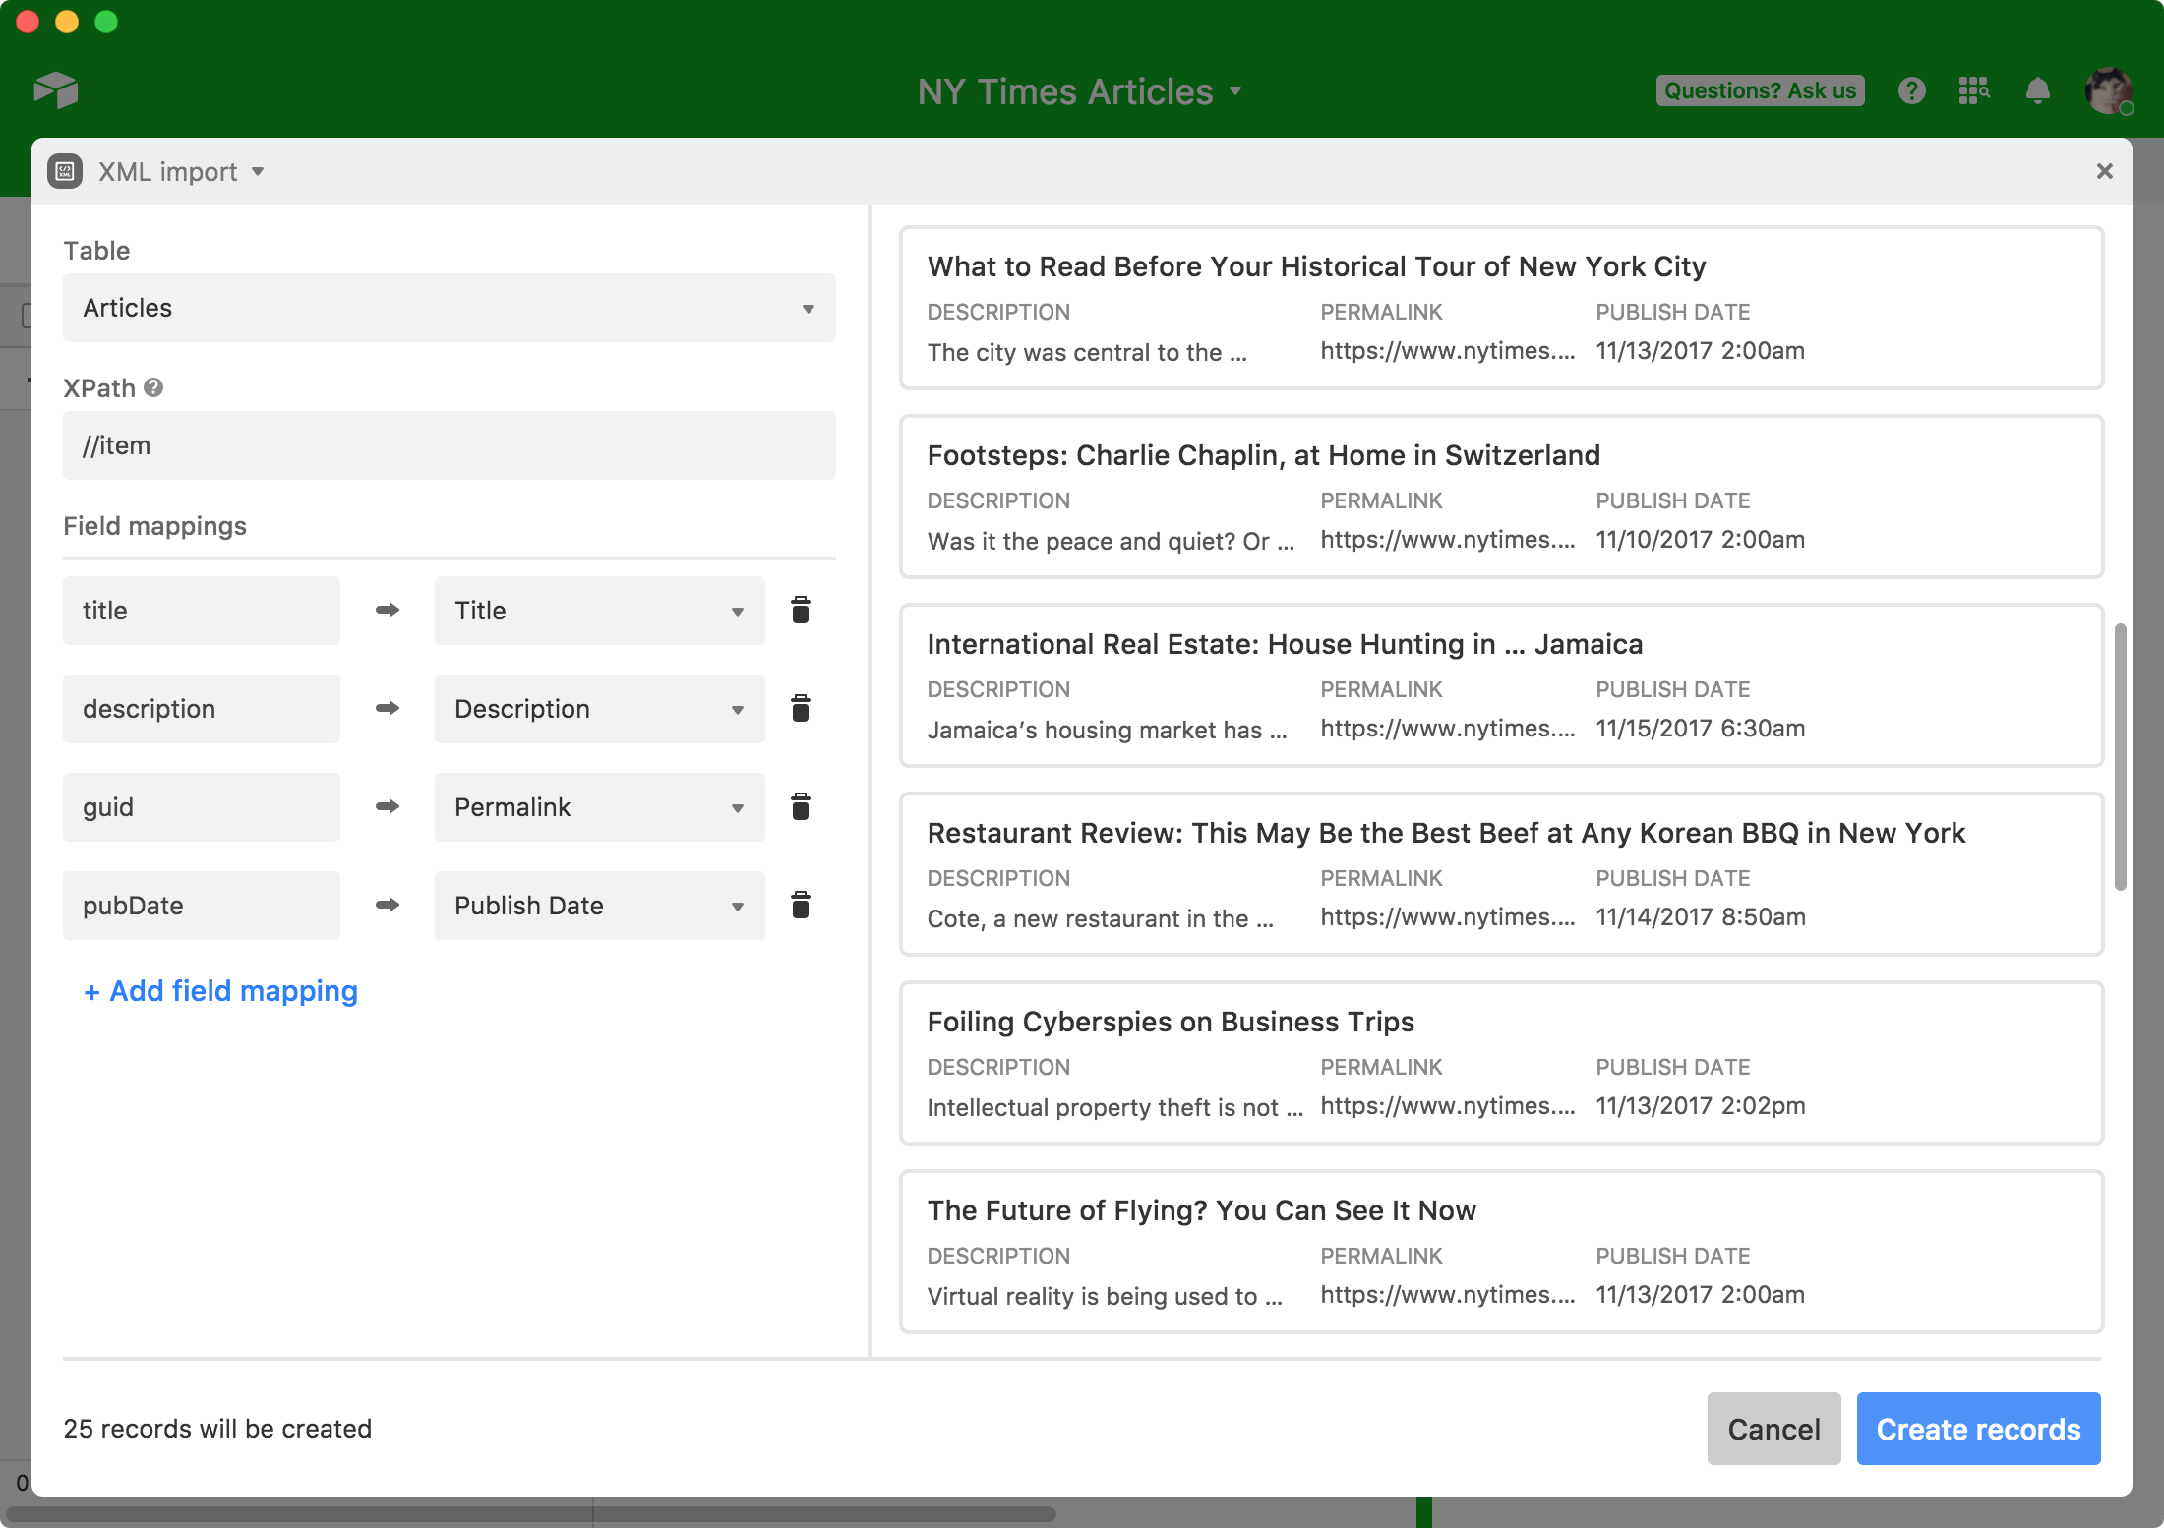Open the Articles table dropdown
This screenshot has height=1528, width=2164.
[x=450, y=308]
